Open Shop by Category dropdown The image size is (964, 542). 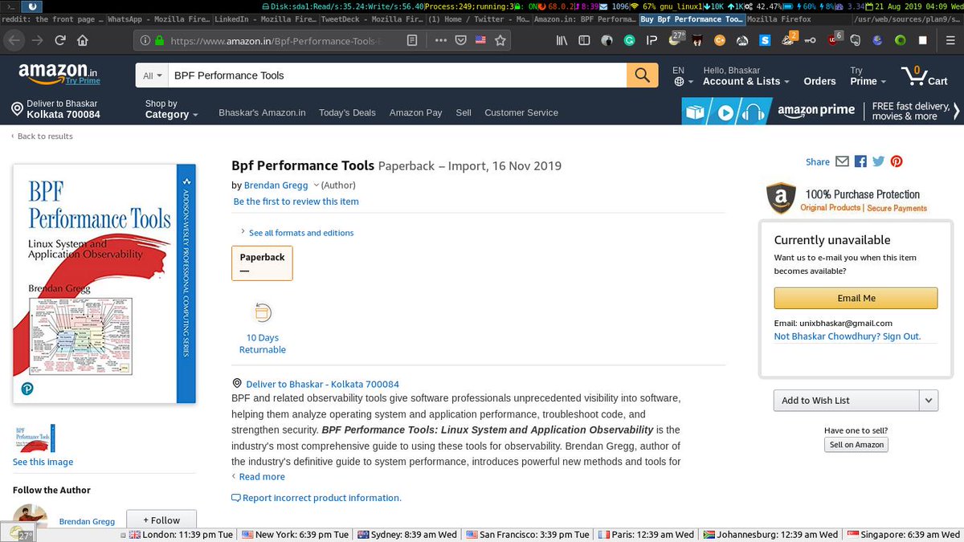(171, 109)
